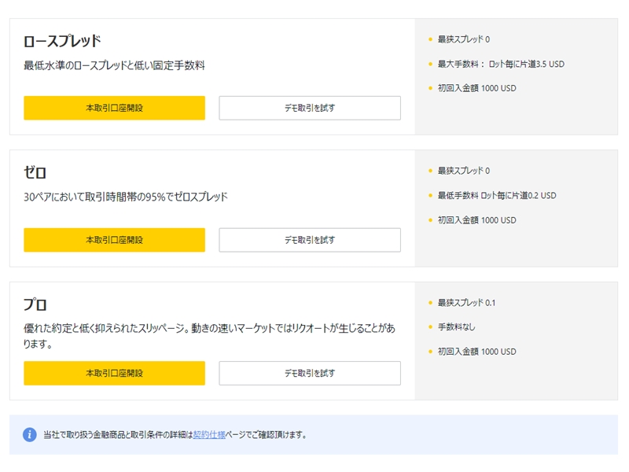Screen dimensions: 629x472
Task: Click デモ取引を試す in the ロースプレッド card
Action: point(310,108)
